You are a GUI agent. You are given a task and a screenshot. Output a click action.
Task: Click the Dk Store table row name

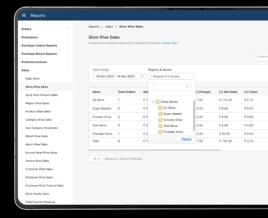(98, 100)
